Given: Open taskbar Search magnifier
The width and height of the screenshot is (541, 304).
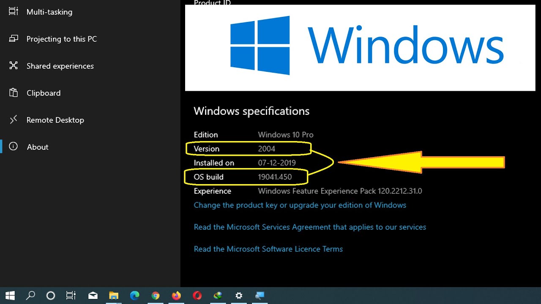Looking at the screenshot, I should click(30, 296).
